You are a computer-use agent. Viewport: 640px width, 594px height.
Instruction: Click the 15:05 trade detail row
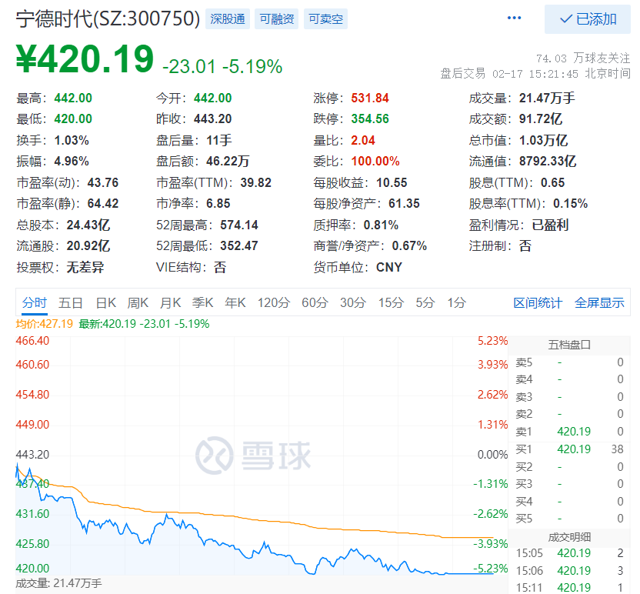pos(569,553)
